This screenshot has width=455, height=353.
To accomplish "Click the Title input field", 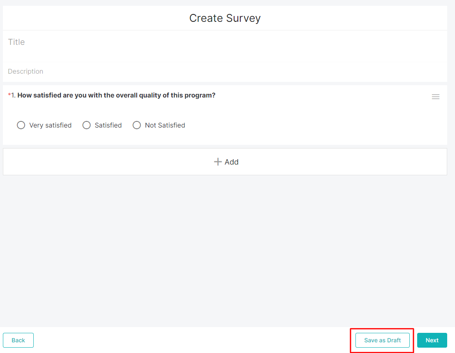I will tap(225, 42).
